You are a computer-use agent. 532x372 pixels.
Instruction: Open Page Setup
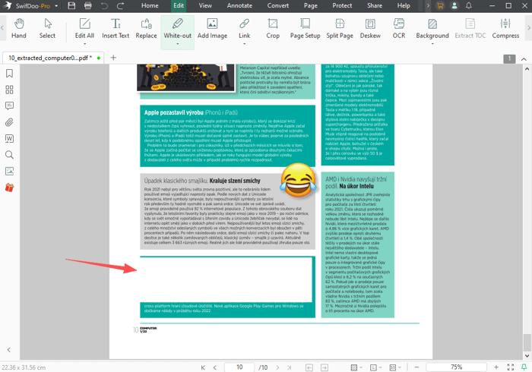(305, 29)
